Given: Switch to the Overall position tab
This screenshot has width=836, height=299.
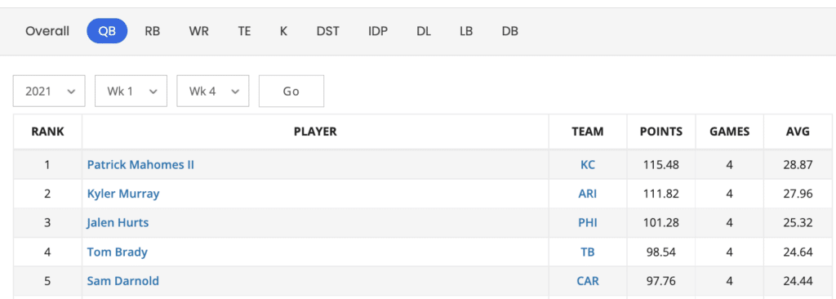Looking at the screenshot, I should (47, 31).
